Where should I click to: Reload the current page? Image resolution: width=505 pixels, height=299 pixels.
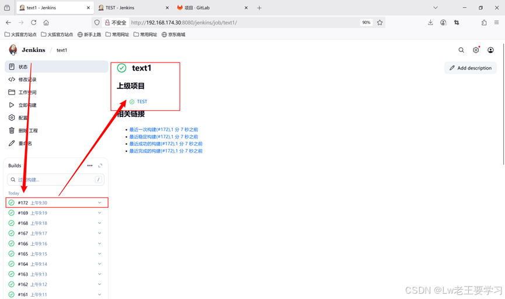33,23
